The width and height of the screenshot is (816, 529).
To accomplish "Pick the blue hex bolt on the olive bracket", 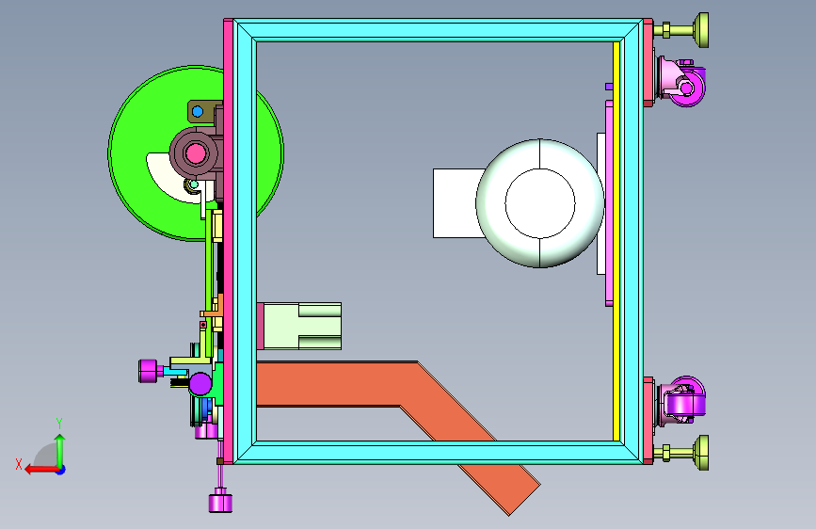I will pos(198,111).
